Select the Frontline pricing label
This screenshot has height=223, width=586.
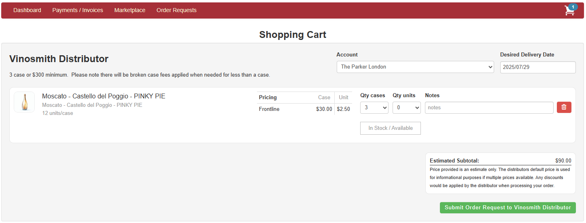click(269, 109)
